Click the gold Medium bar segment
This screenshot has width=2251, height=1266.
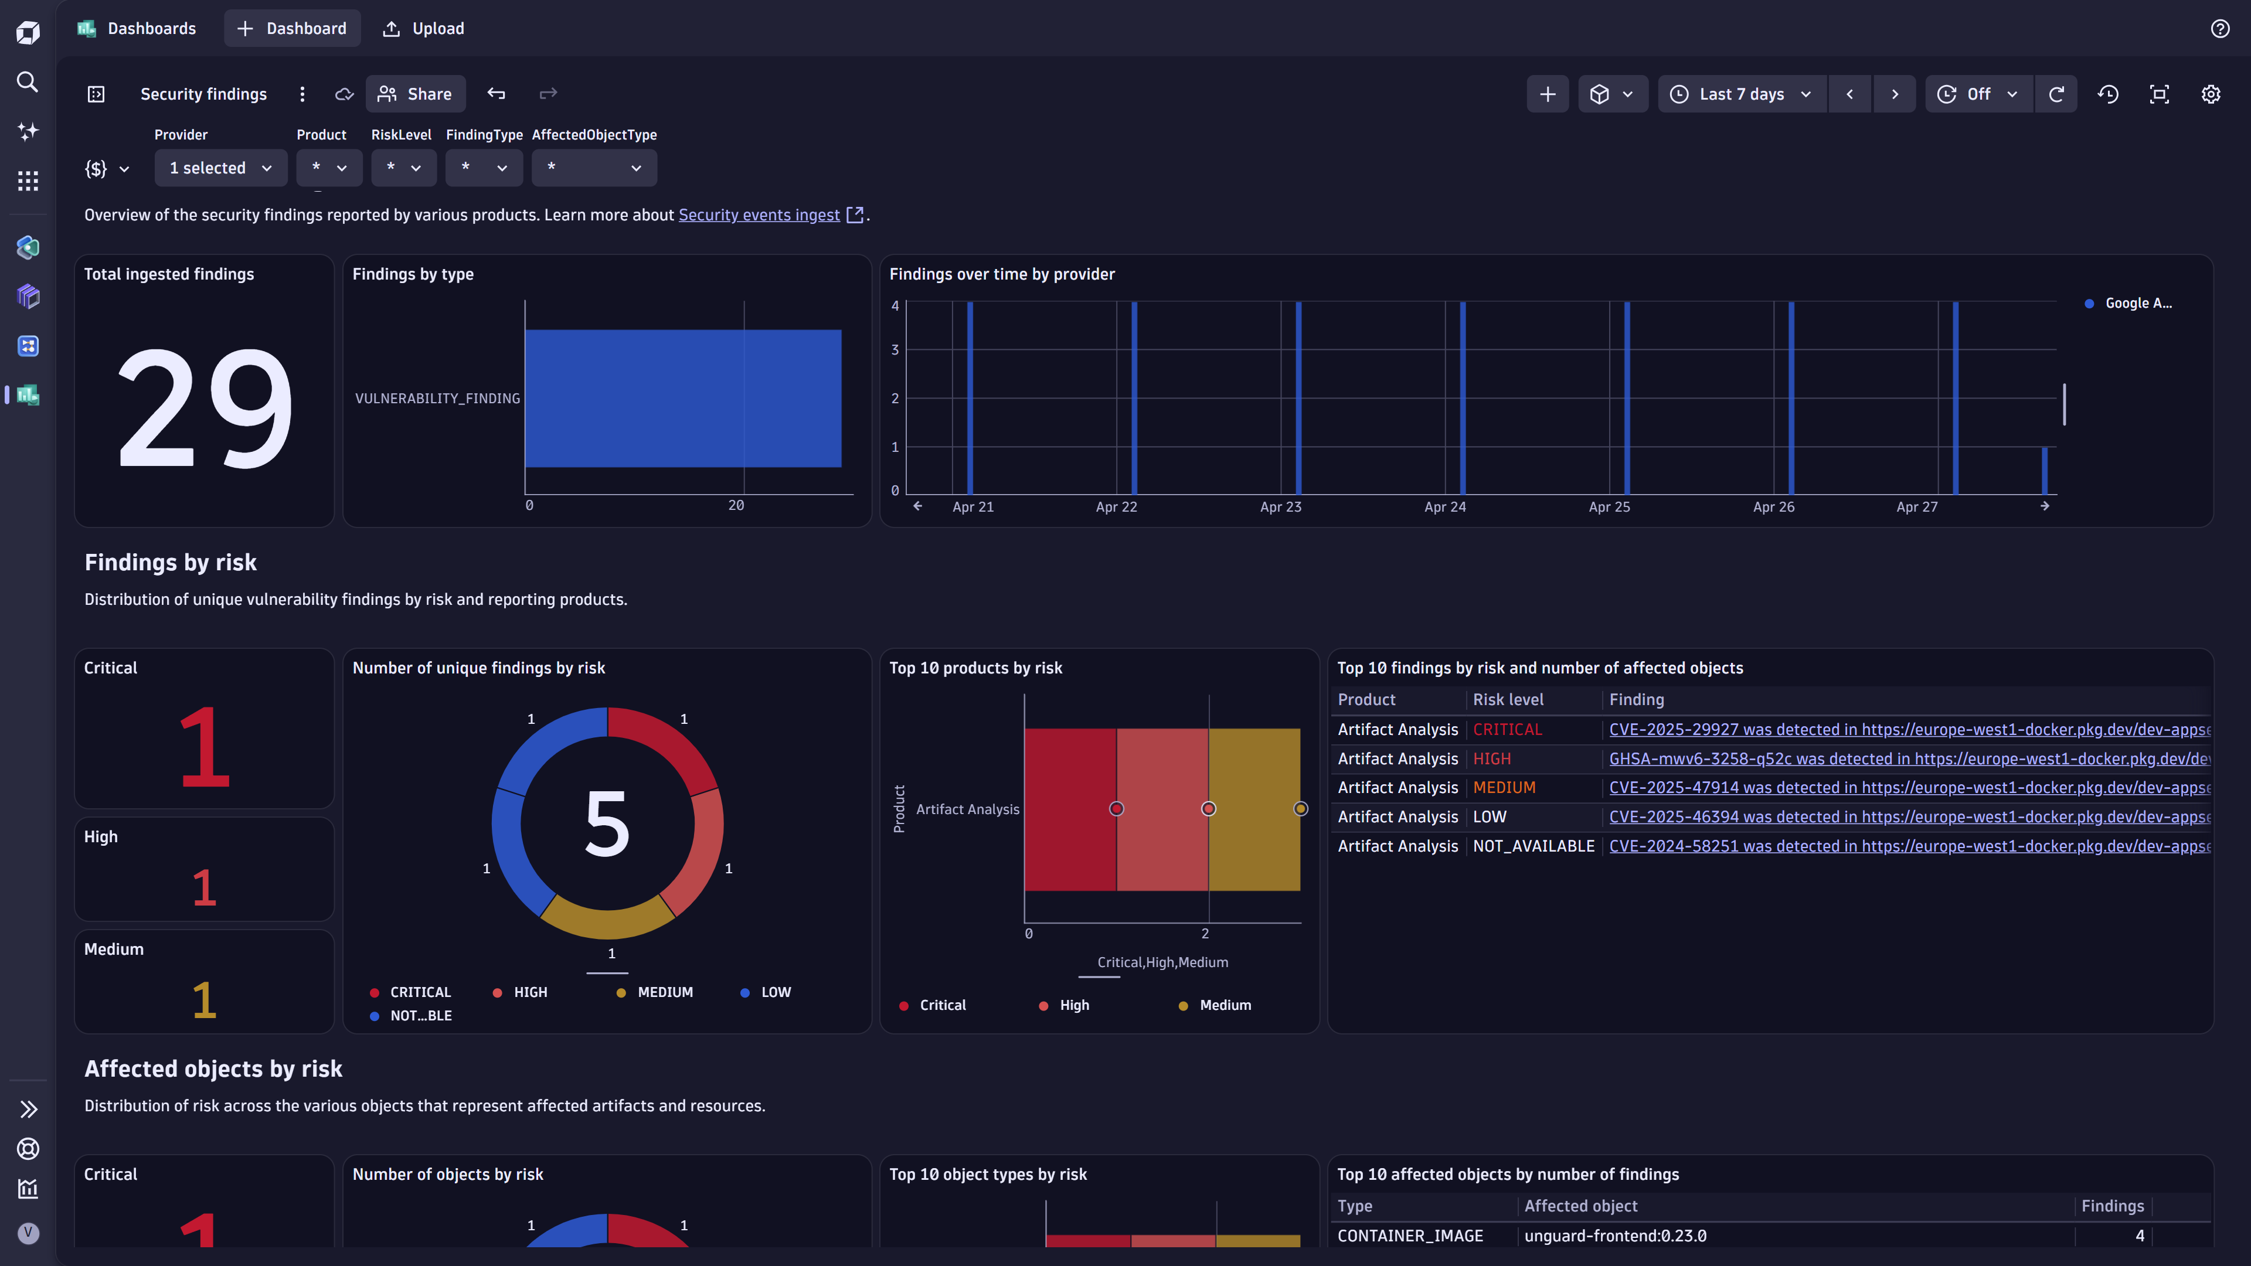pyautogui.click(x=1254, y=809)
